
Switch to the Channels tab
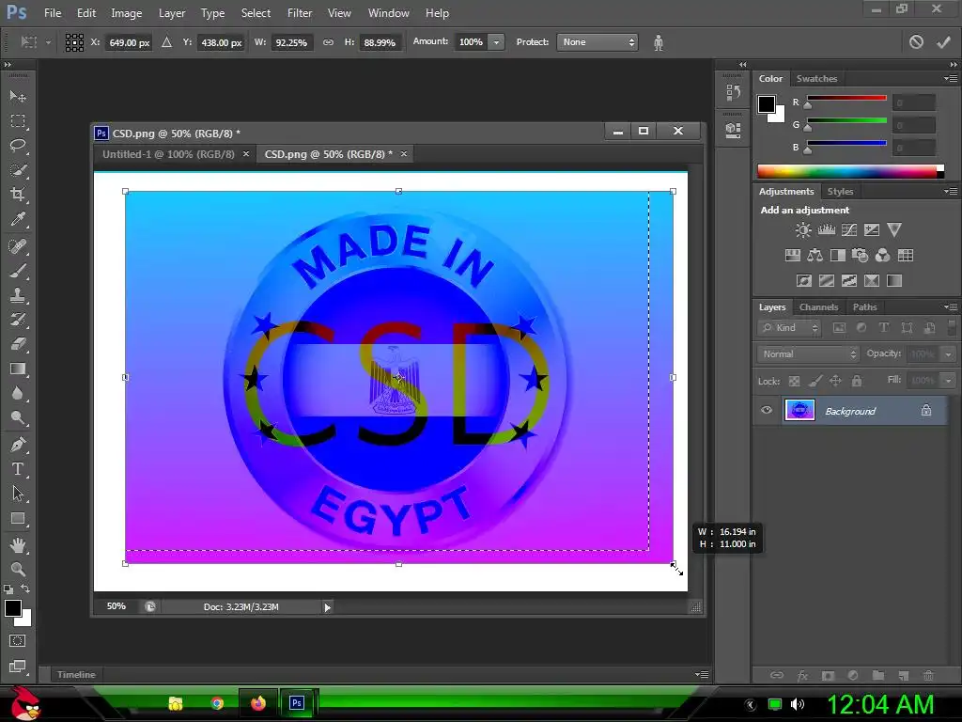click(818, 307)
